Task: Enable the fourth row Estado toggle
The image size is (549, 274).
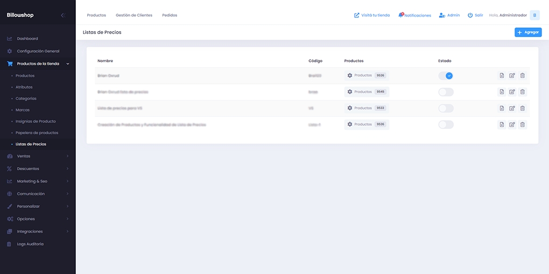Action: 446,125
